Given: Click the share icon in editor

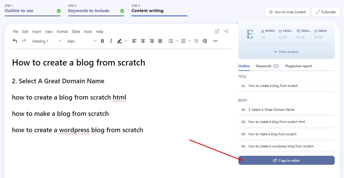Looking at the screenshot, I should 226,31.
